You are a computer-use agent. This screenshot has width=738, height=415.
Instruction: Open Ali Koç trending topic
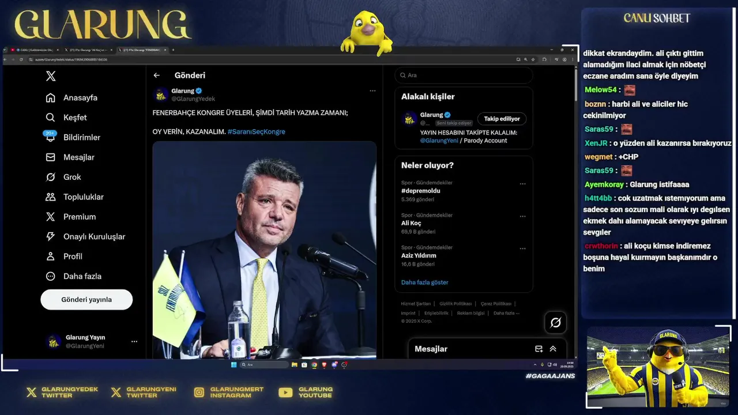pyautogui.click(x=411, y=223)
